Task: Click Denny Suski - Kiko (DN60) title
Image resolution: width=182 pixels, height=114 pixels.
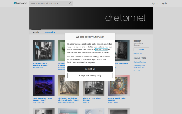Action: [117, 99]
